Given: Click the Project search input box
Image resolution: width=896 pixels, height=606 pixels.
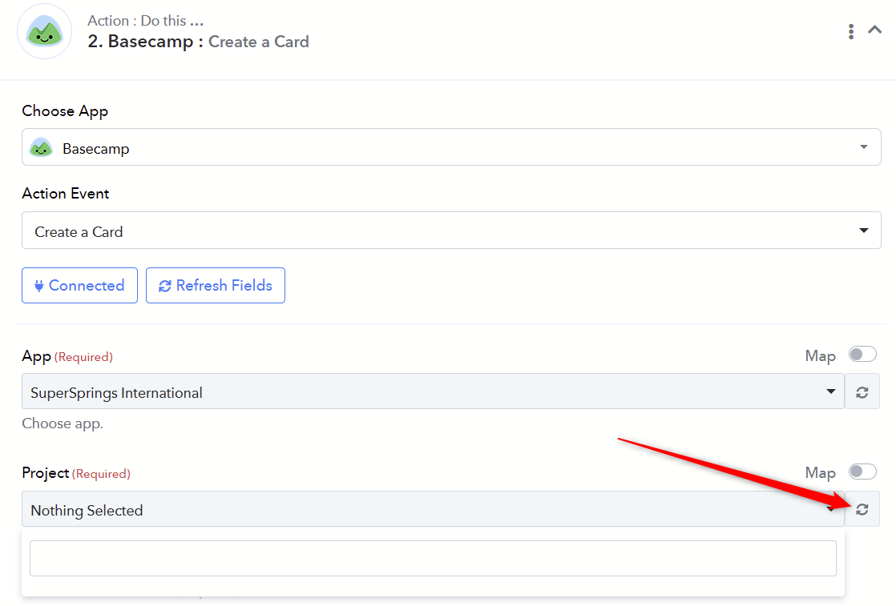Looking at the screenshot, I should (x=433, y=558).
